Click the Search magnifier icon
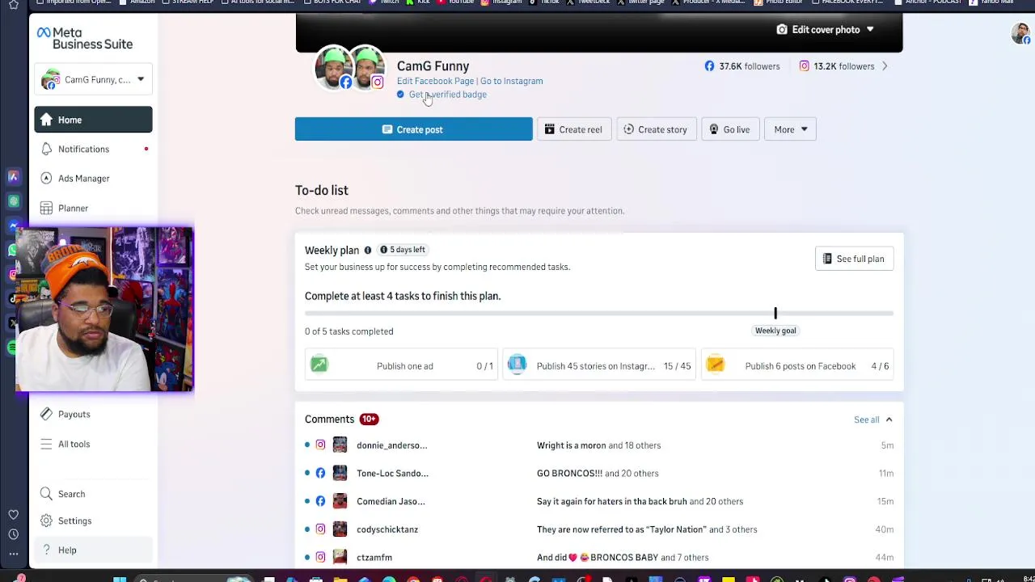The image size is (1035, 582). (46, 494)
